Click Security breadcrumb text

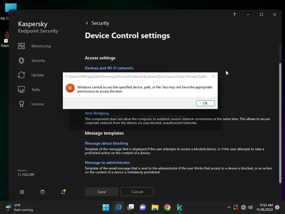point(100,23)
